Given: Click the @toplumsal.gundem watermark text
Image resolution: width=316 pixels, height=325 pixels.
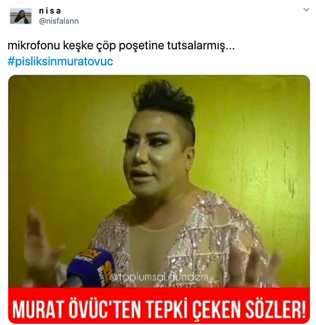Looking at the screenshot, I should click(x=159, y=277).
